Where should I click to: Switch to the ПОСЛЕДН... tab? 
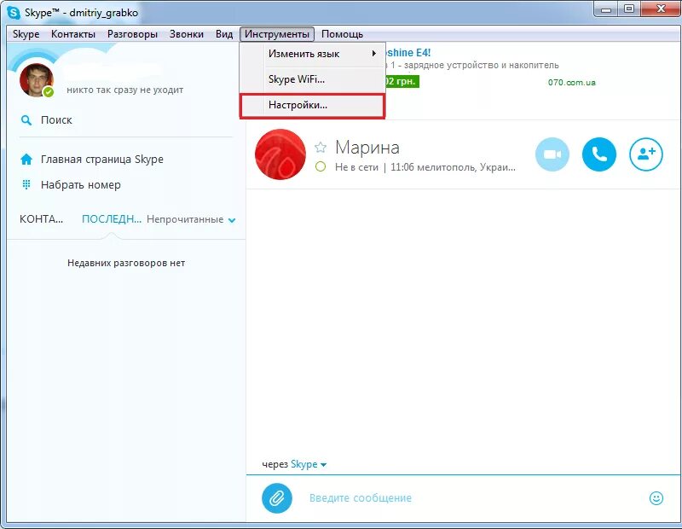(x=112, y=219)
